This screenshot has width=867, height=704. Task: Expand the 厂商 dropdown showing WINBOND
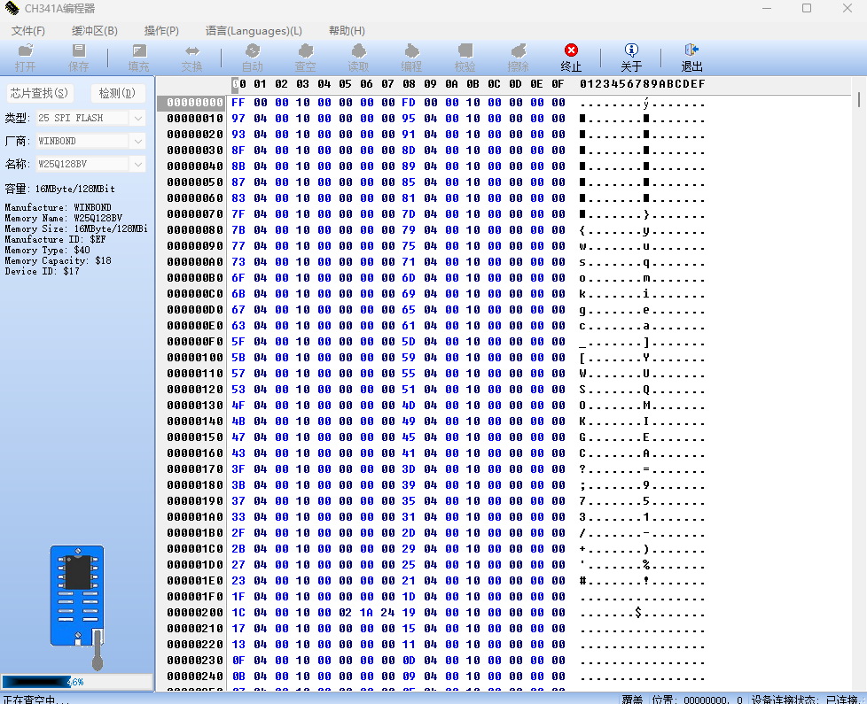point(137,141)
